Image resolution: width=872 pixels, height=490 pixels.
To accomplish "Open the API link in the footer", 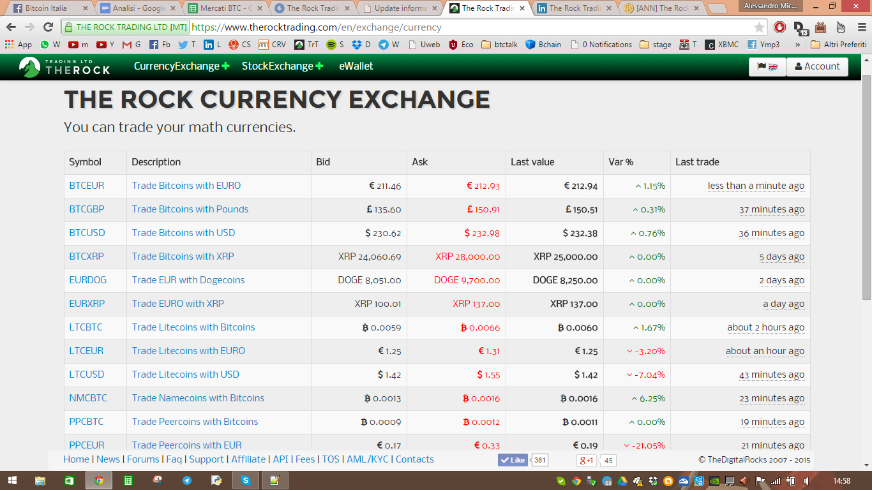I will (281, 459).
